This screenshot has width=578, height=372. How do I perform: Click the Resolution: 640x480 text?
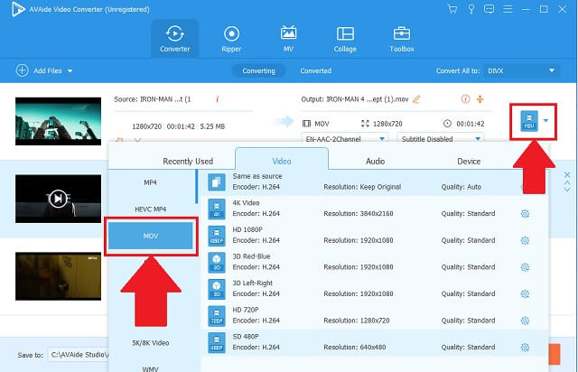[354, 348]
